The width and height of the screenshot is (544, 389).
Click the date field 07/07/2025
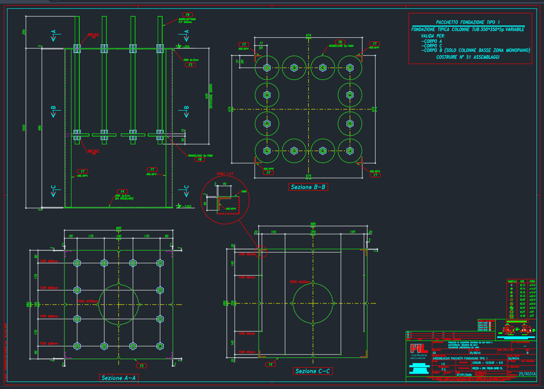pyautogui.click(x=464, y=375)
